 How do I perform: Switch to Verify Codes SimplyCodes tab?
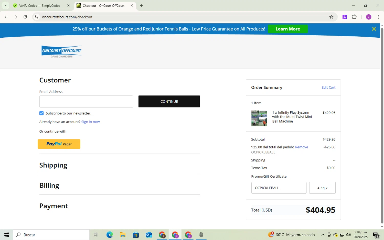coord(40,6)
